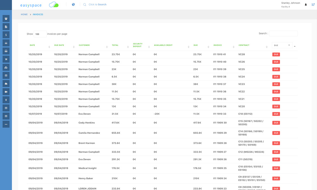This screenshot has height=190, width=317.
Task: Open the video camera sidebar icon
Action: (x=6, y=92)
